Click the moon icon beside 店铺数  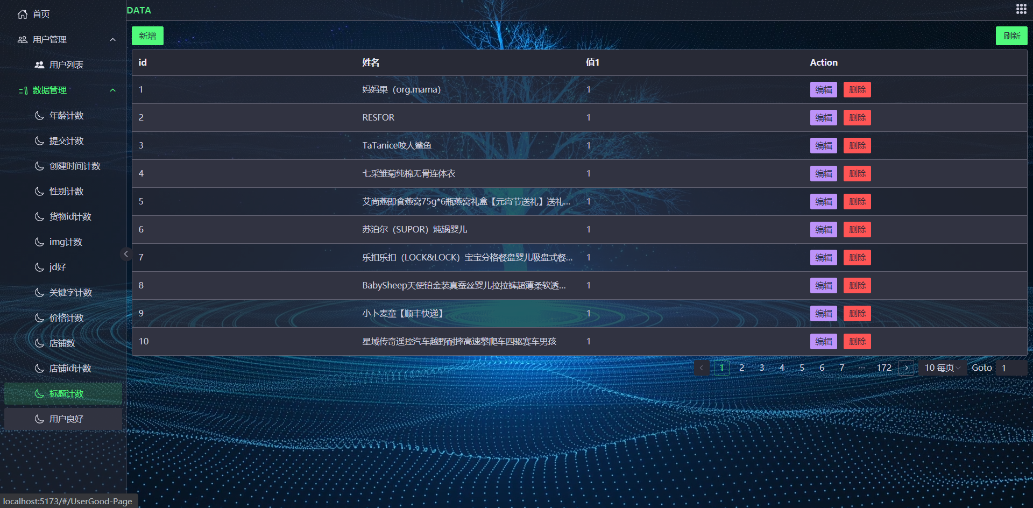pos(39,343)
